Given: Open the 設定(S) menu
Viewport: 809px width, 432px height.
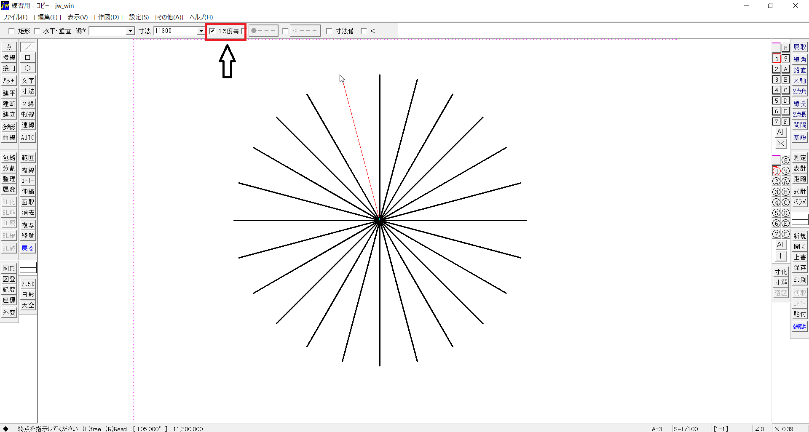Looking at the screenshot, I should [139, 17].
